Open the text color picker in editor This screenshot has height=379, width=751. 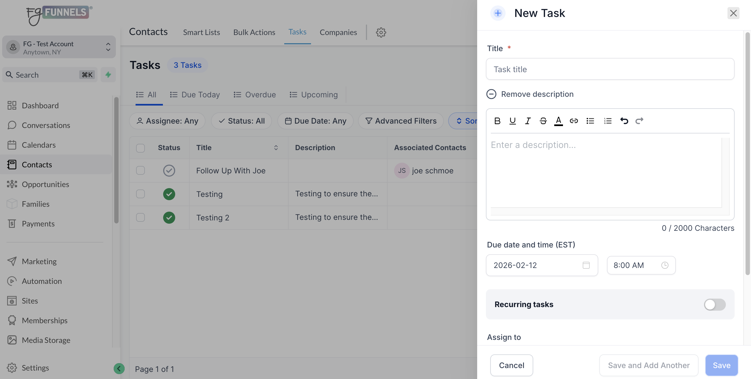(x=558, y=121)
